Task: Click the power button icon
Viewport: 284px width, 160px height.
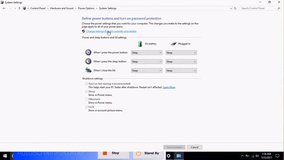Action: coord(88,52)
